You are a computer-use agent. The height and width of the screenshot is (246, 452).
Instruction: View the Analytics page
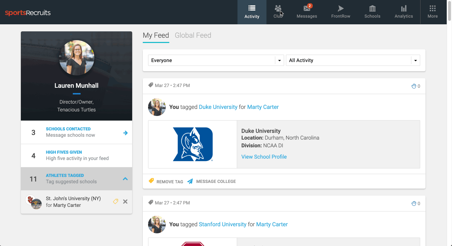click(x=404, y=12)
